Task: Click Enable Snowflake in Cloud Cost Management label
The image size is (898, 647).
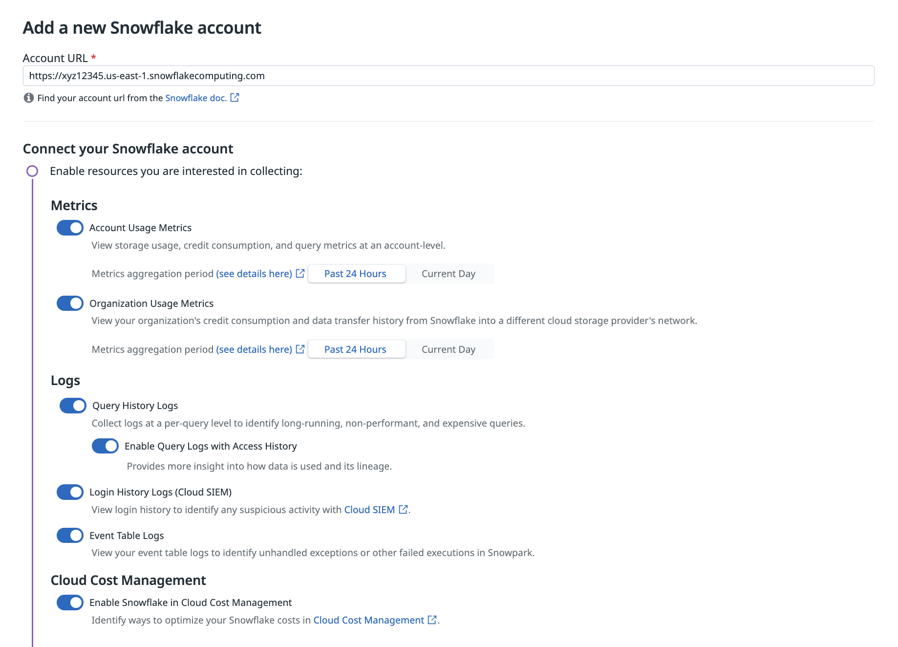Action: (x=191, y=603)
